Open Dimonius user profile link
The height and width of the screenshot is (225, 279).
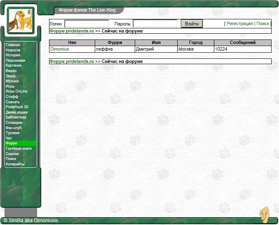59,49
